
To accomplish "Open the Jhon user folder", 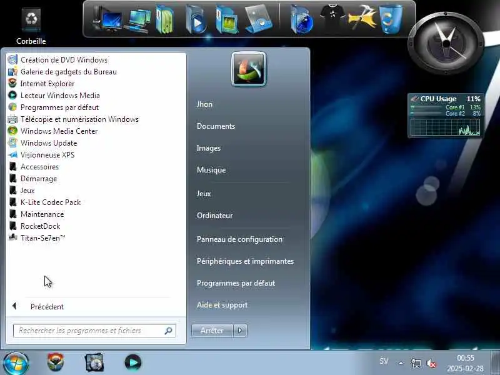I will tap(204, 104).
